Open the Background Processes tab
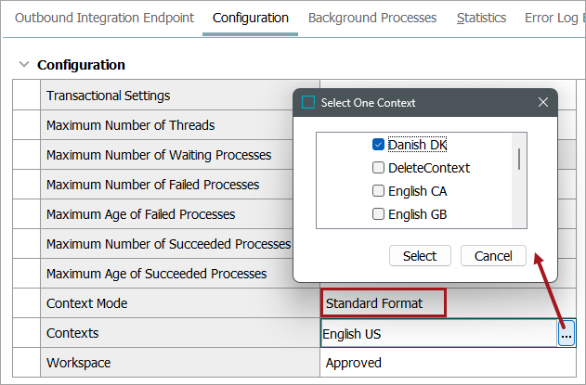The image size is (586, 385). click(x=371, y=18)
